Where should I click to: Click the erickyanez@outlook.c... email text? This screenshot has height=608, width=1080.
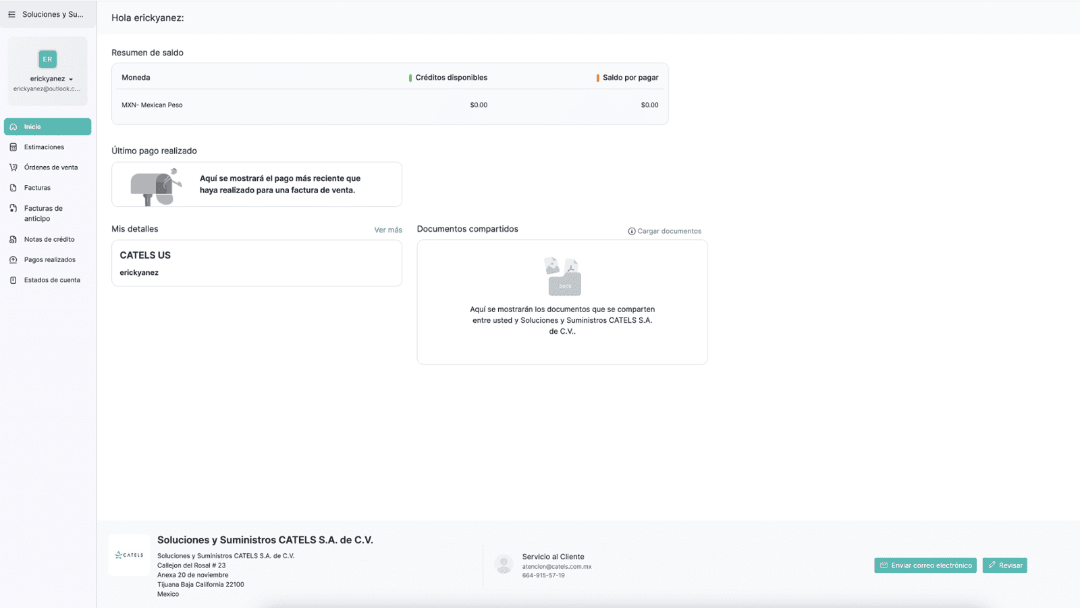coord(47,89)
